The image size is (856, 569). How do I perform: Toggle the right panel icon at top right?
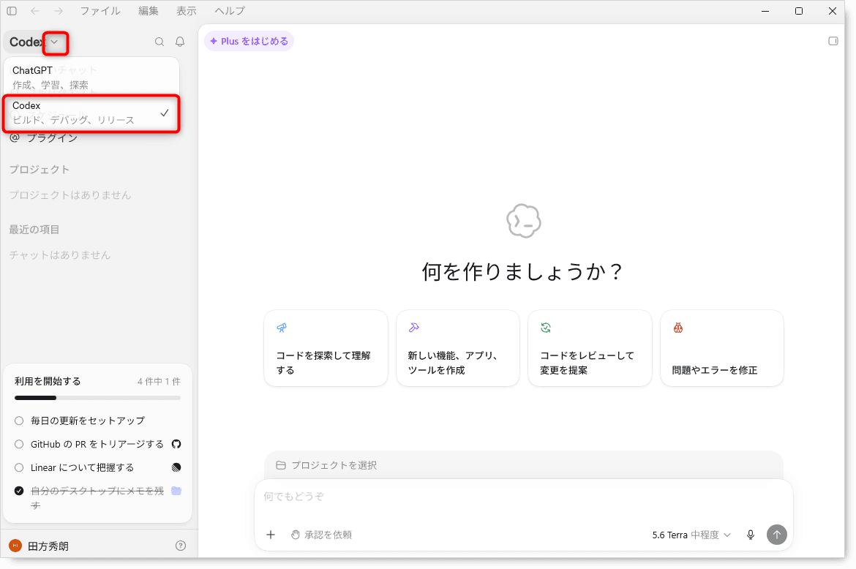[x=833, y=41]
